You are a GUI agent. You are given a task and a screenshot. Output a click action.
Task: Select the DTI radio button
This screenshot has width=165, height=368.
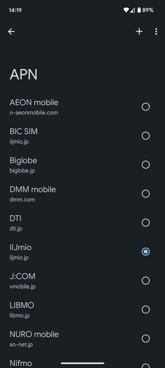coord(146,222)
